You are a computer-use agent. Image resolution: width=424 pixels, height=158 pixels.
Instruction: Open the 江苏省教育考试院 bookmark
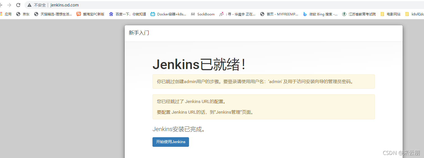click(x=359, y=14)
